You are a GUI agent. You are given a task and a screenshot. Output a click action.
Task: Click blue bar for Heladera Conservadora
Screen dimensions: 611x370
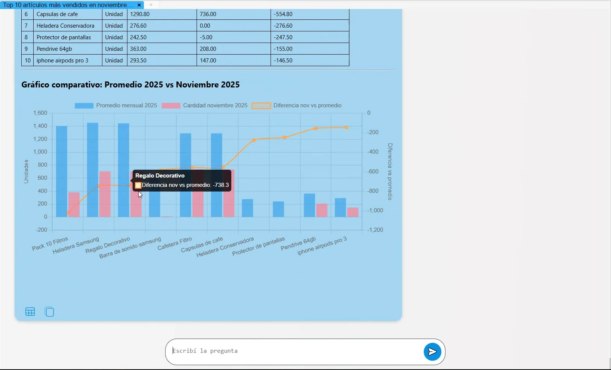tap(247, 208)
